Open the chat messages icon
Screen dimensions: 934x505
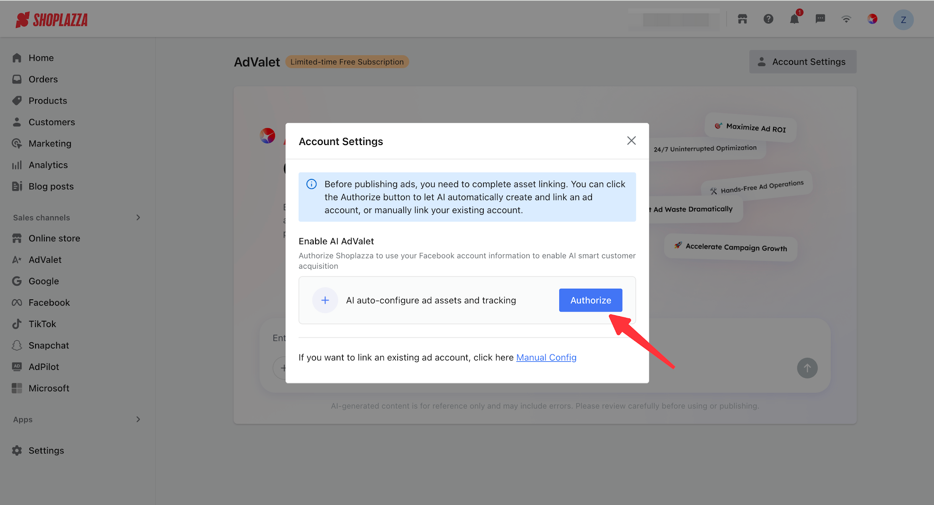(x=820, y=19)
